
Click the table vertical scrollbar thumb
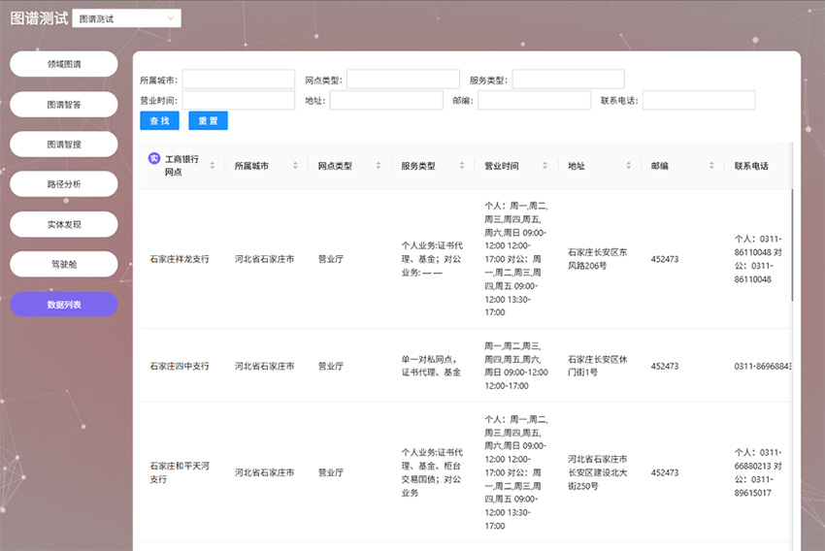791,245
